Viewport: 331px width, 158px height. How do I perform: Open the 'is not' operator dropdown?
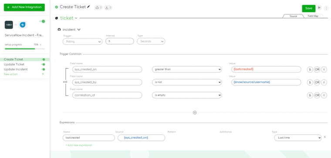(187, 82)
